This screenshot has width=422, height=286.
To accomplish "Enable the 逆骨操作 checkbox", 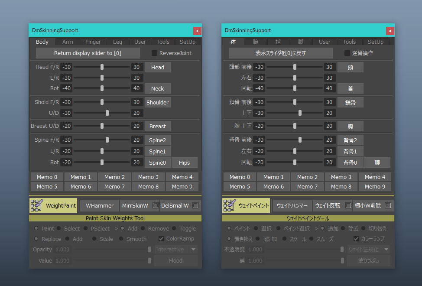I will 347,53.
